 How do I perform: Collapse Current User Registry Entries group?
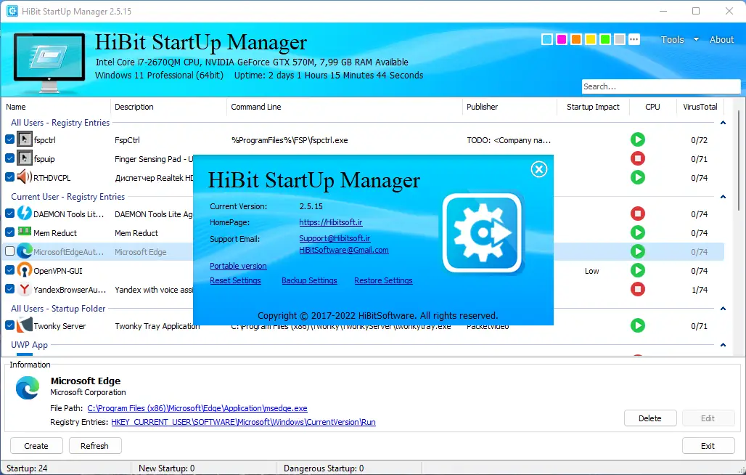(723, 197)
